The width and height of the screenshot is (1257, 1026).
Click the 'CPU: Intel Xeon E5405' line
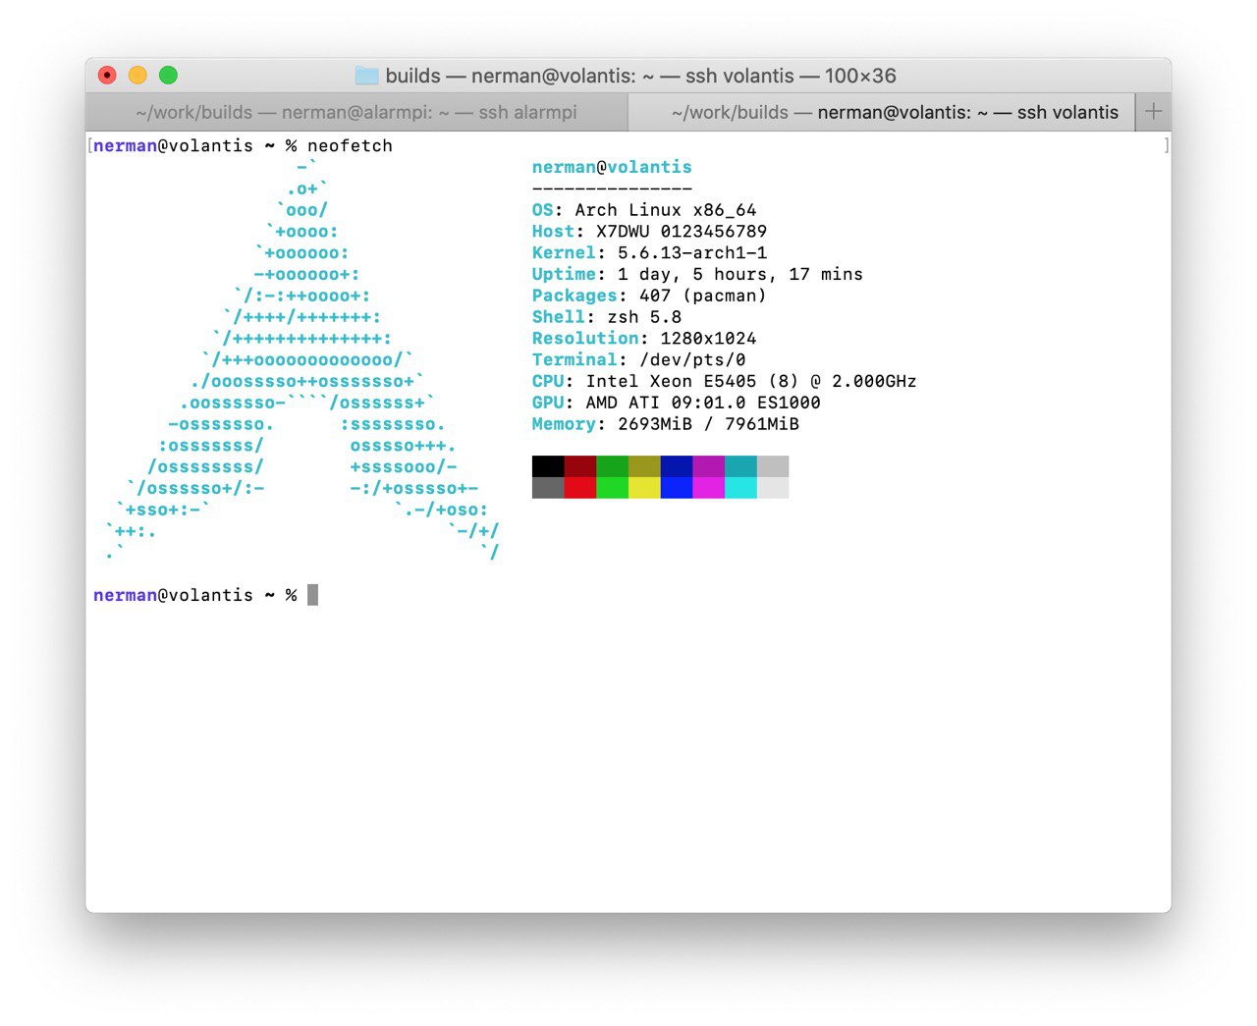click(x=724, y=381)
